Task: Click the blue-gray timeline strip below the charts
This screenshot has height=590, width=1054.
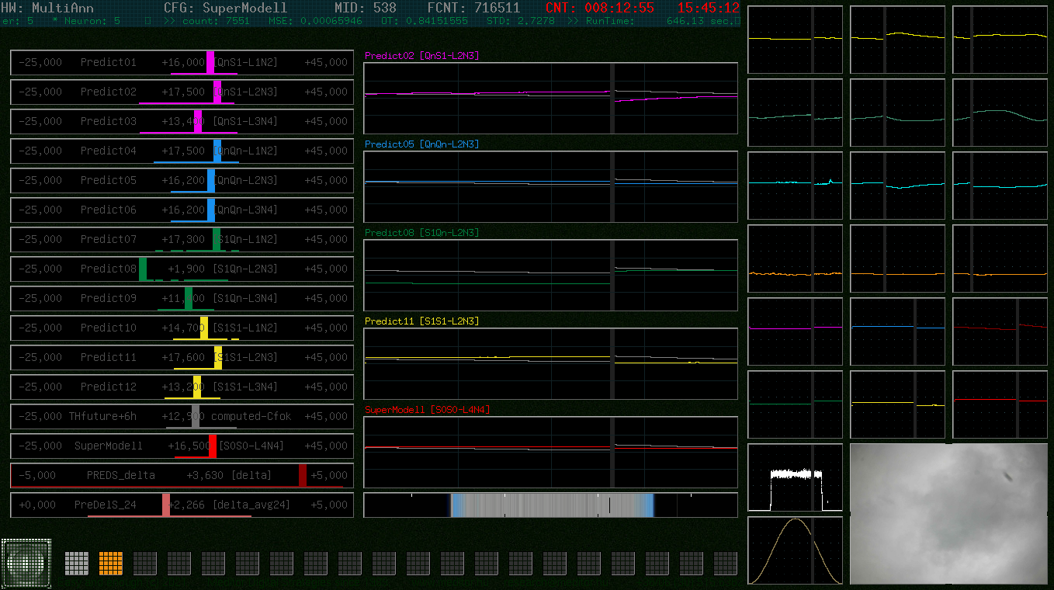Action: [x=552, y=505]
